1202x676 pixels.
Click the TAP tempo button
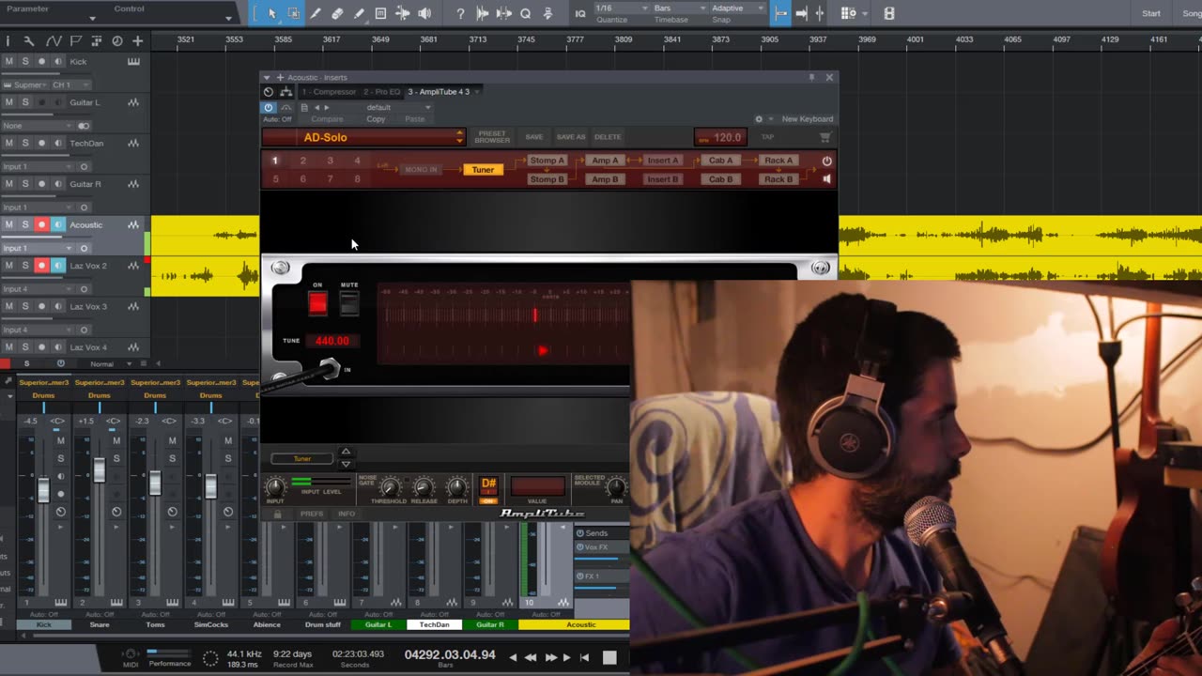tap(767, 137)
